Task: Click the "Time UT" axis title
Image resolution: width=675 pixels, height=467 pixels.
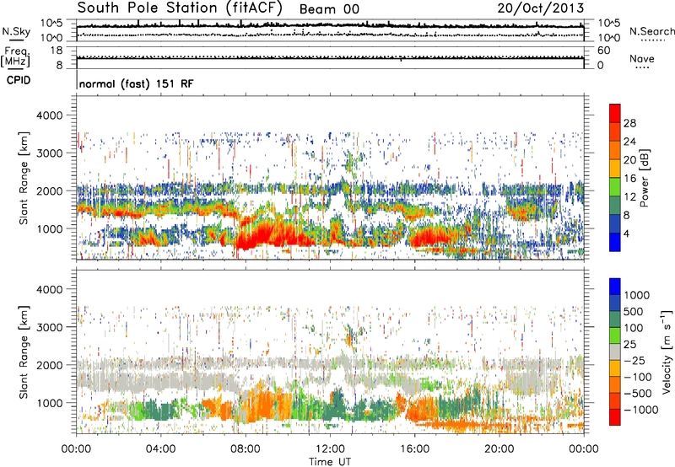Action: [330, 462]
